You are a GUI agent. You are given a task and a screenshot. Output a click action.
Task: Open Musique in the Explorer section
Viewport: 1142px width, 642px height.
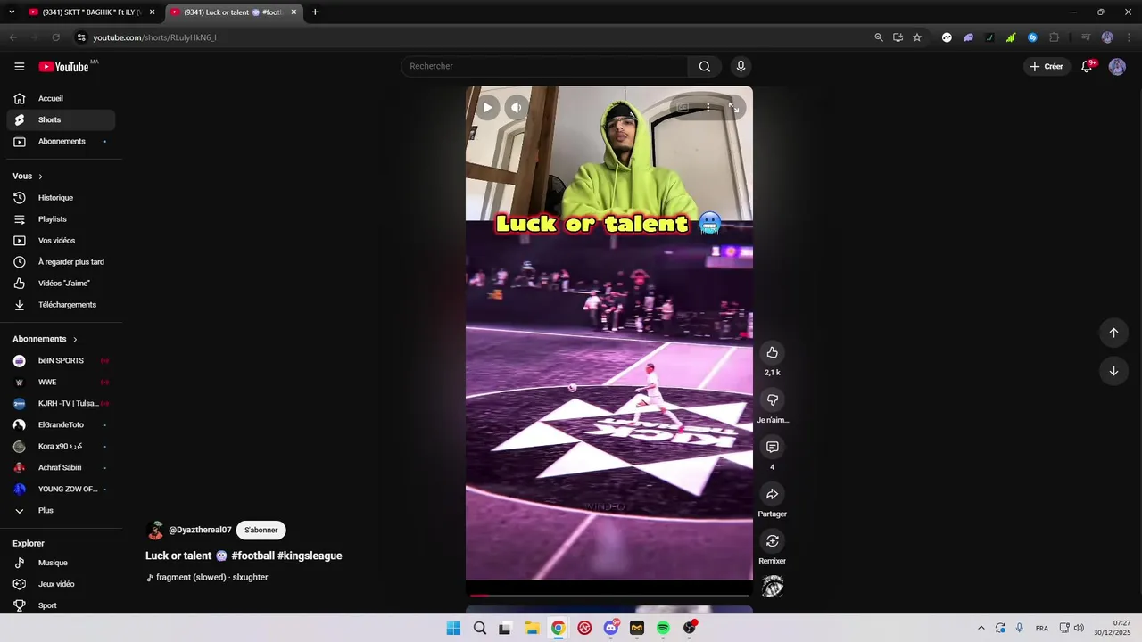61,563
